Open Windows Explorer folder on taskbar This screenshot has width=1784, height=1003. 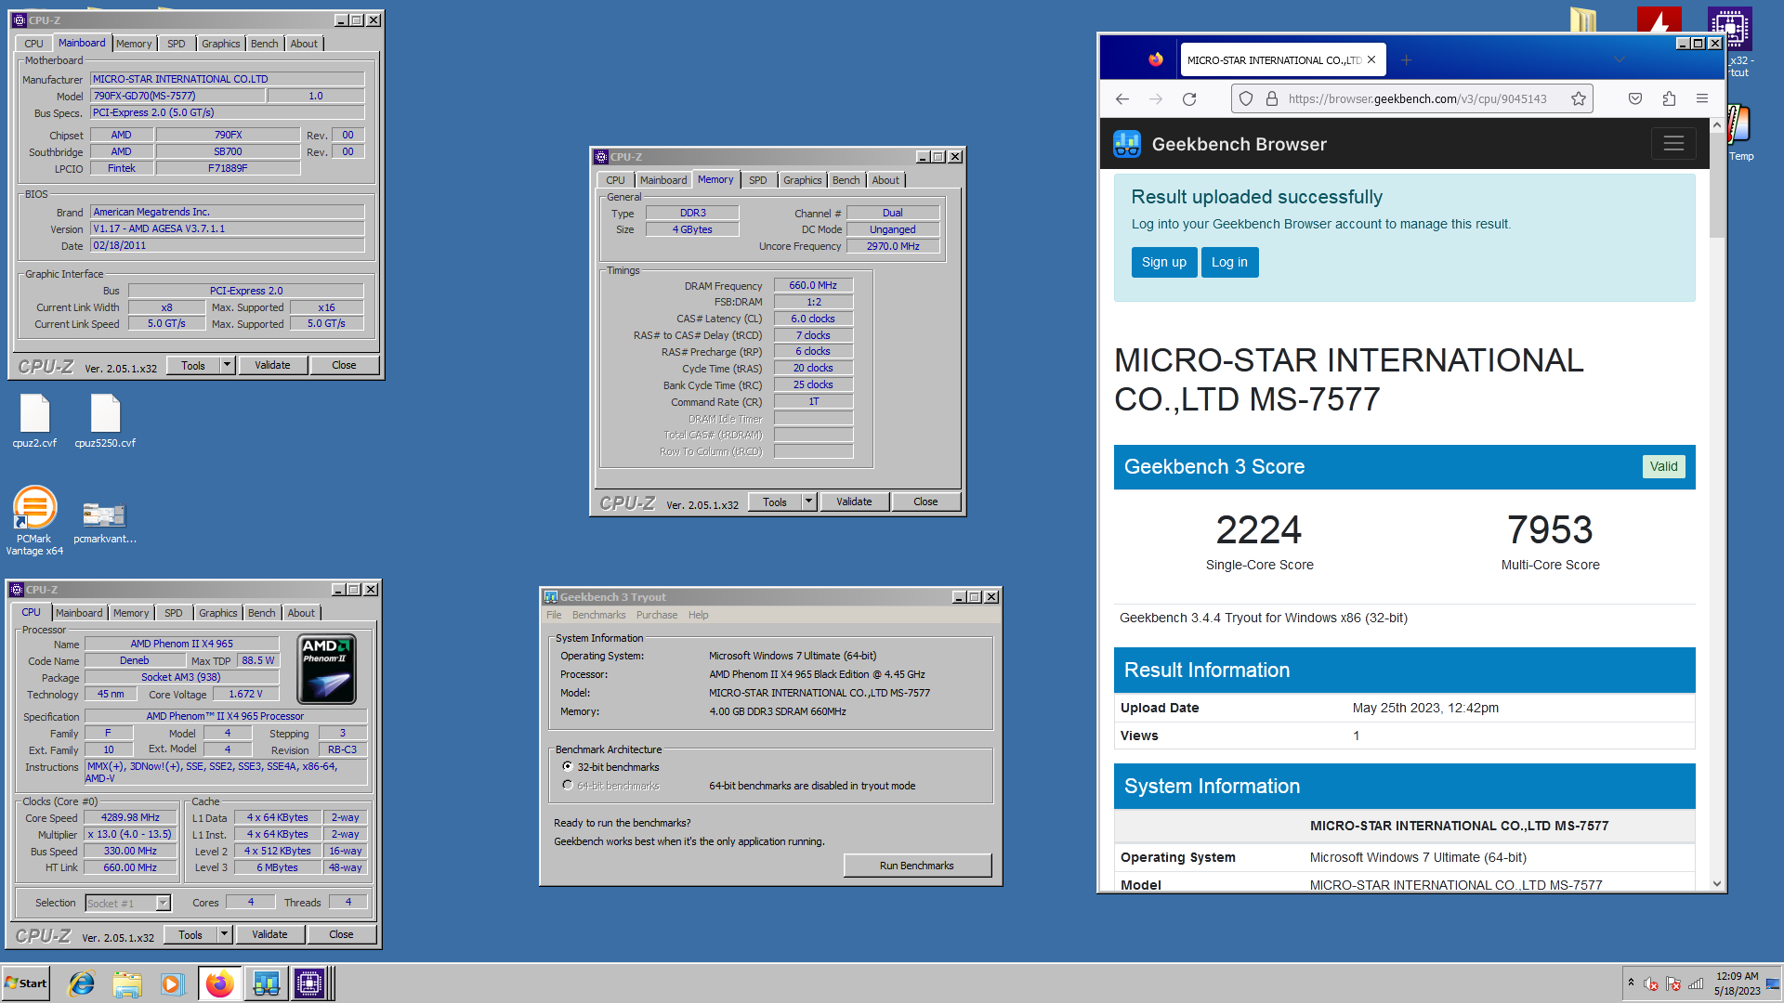pyautogui.click(x=127, y=983)
